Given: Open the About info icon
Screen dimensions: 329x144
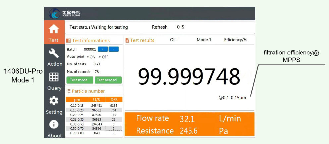Looking at the screenshot, I should [54, 125].
